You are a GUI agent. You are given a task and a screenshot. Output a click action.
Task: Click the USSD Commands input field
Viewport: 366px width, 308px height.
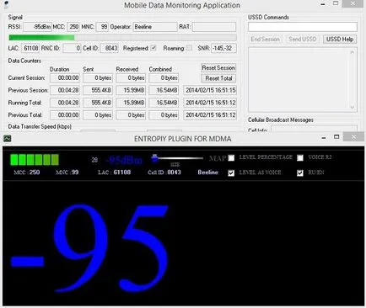point(303,27)
